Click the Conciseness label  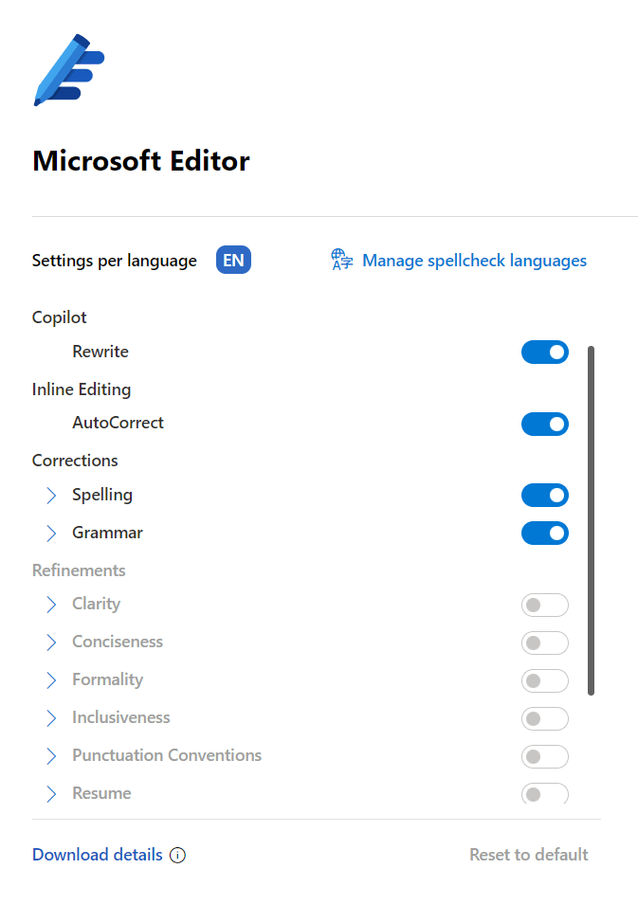tap(118, 642)
